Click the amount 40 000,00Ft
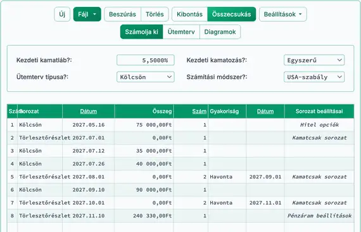361x232 pixels. click(x=154, y=164)
